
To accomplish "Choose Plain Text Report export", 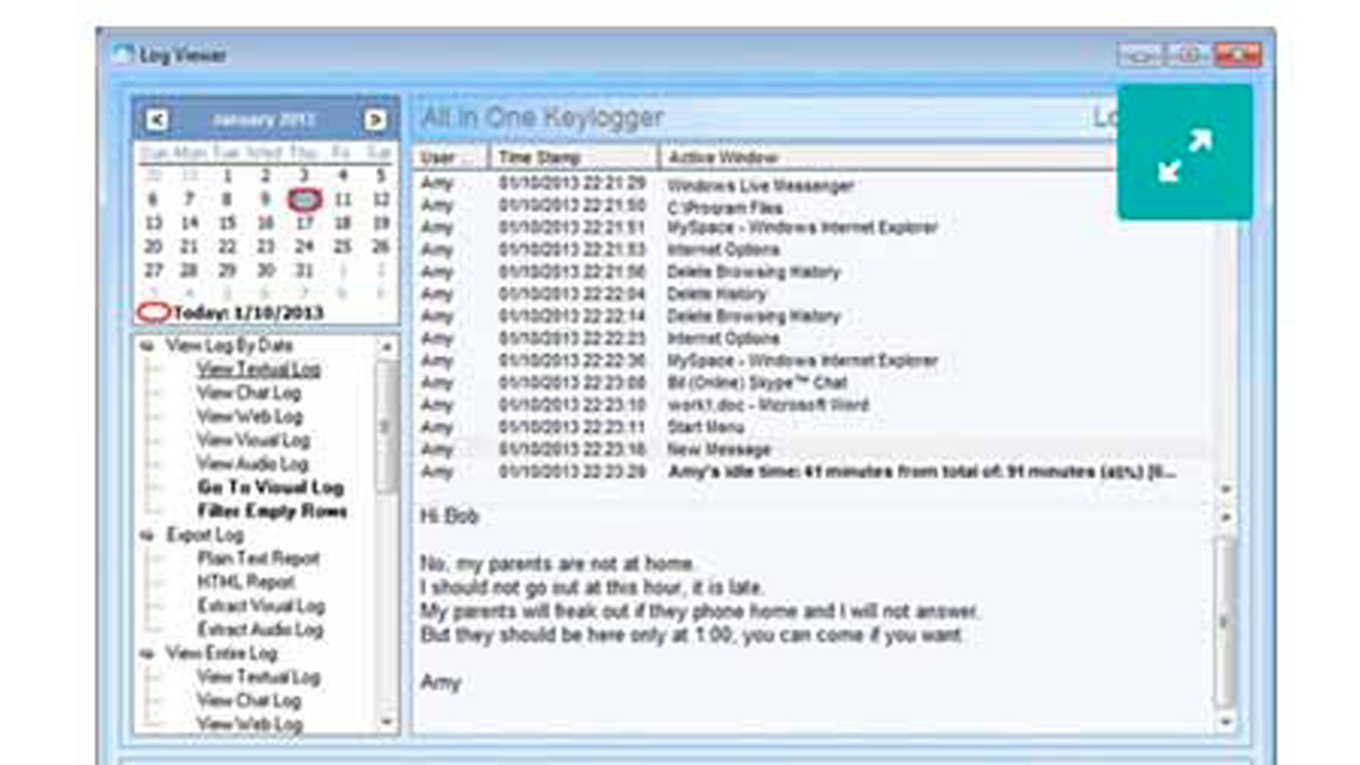I will (259, 559).
